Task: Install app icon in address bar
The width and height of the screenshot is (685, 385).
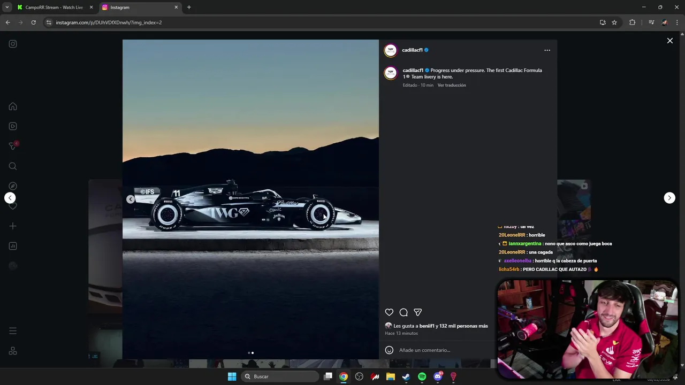Action: 603,22
